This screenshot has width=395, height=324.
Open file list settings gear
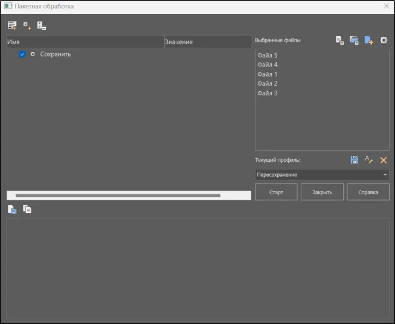(x=384, y=40)
